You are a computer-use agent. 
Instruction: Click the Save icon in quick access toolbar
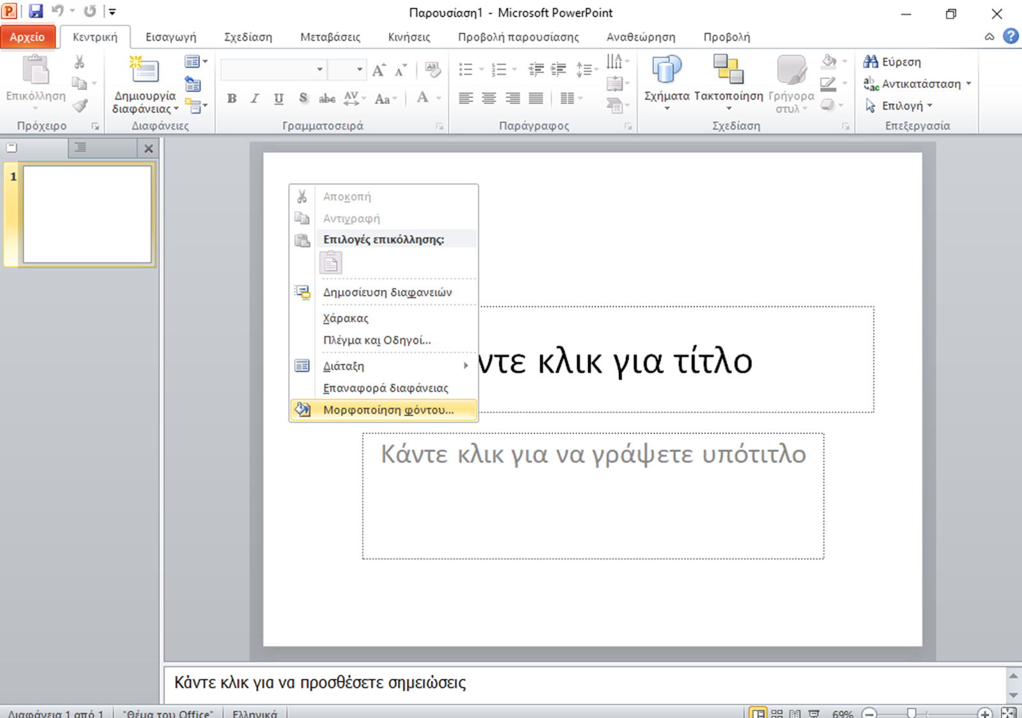[x=36, y=11]
